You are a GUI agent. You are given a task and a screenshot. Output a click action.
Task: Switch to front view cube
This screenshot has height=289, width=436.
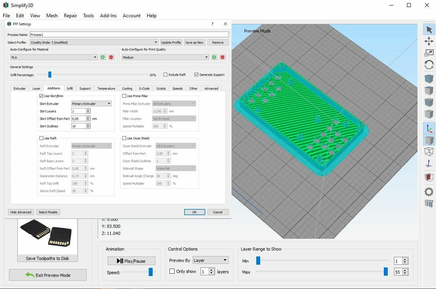[x=429, y=102]
